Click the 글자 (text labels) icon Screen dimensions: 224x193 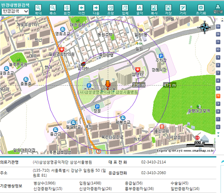140,8
